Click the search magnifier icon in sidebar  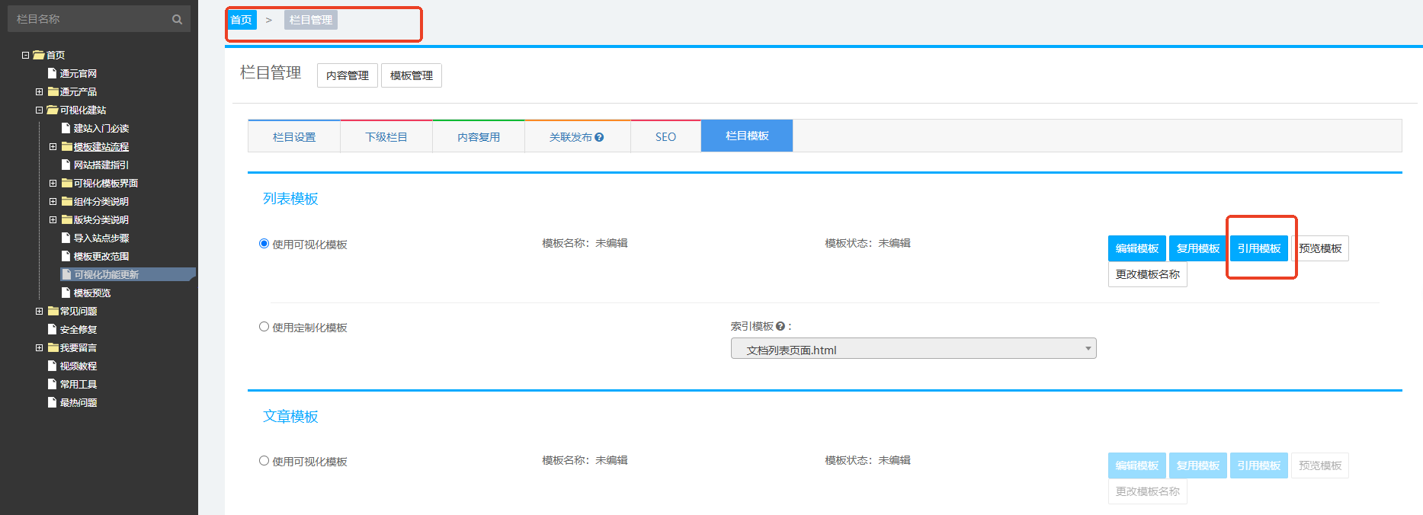[x=177, y=20]
